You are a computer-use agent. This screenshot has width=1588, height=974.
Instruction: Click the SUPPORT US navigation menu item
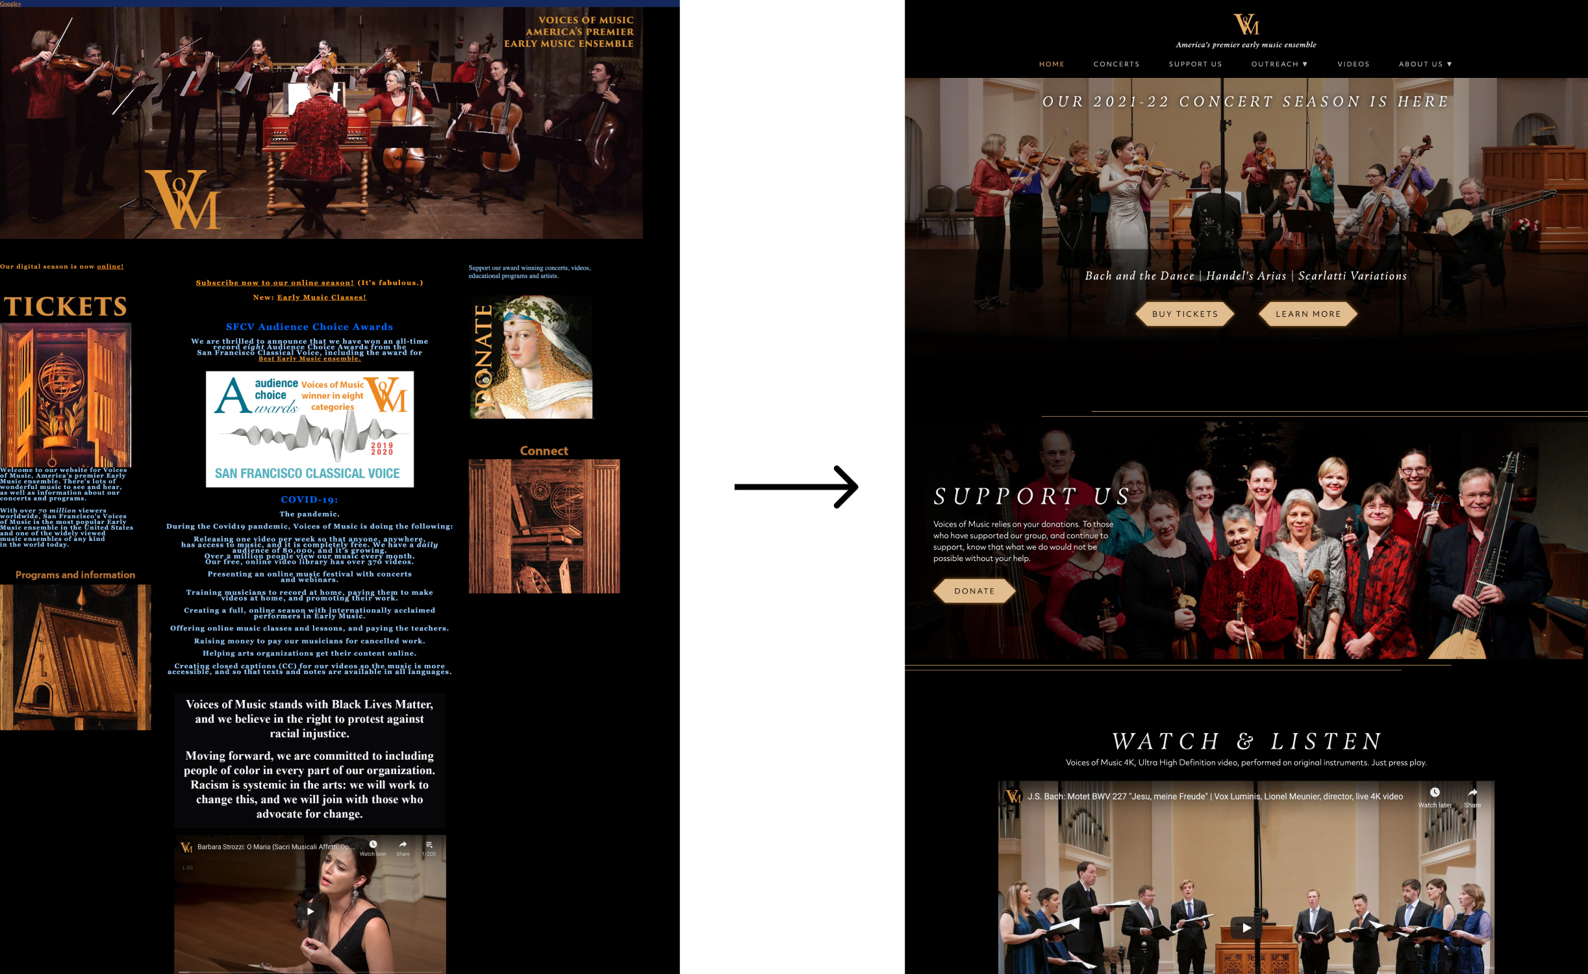(1194, 64)
